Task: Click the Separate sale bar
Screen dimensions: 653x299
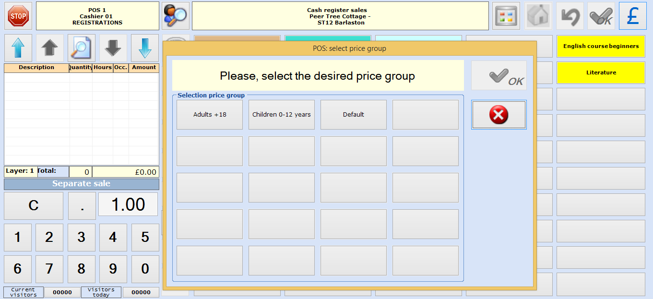Action: coord(82,184)
